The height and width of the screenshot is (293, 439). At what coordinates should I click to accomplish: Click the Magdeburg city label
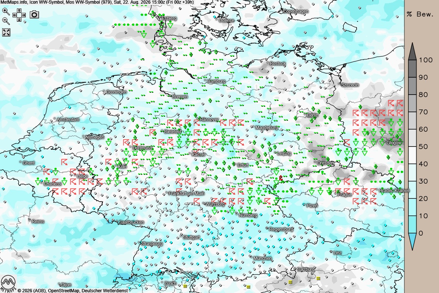(266, 128)
